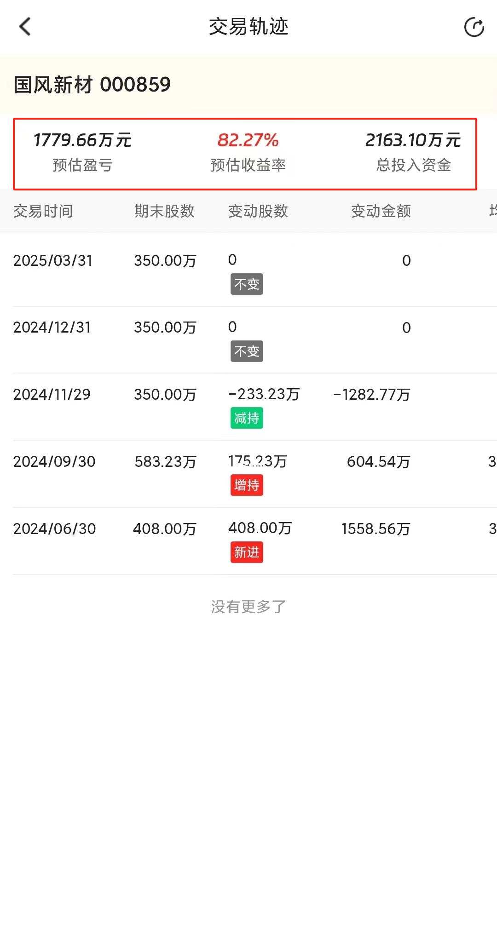Select the 预估盈亏 label

(x=82, y=165)
